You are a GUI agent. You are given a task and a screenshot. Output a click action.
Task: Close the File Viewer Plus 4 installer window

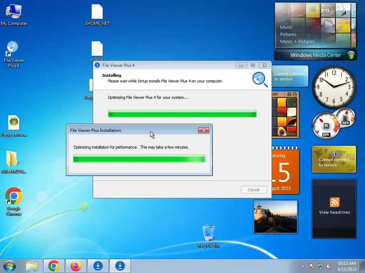pos(265,65)
